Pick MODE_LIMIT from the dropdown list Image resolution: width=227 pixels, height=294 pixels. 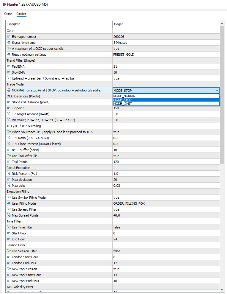[166, 104]
